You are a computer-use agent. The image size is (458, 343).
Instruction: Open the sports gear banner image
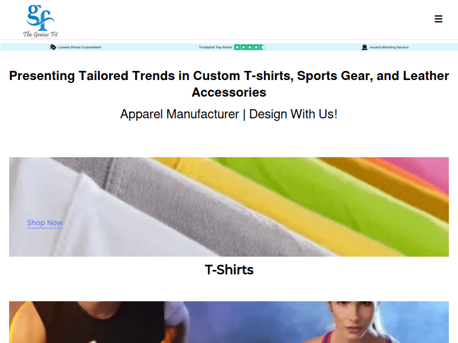click(x=229, y=322)
